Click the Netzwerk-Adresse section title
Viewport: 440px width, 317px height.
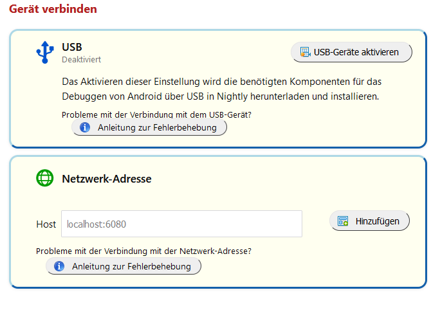[107, 179]
